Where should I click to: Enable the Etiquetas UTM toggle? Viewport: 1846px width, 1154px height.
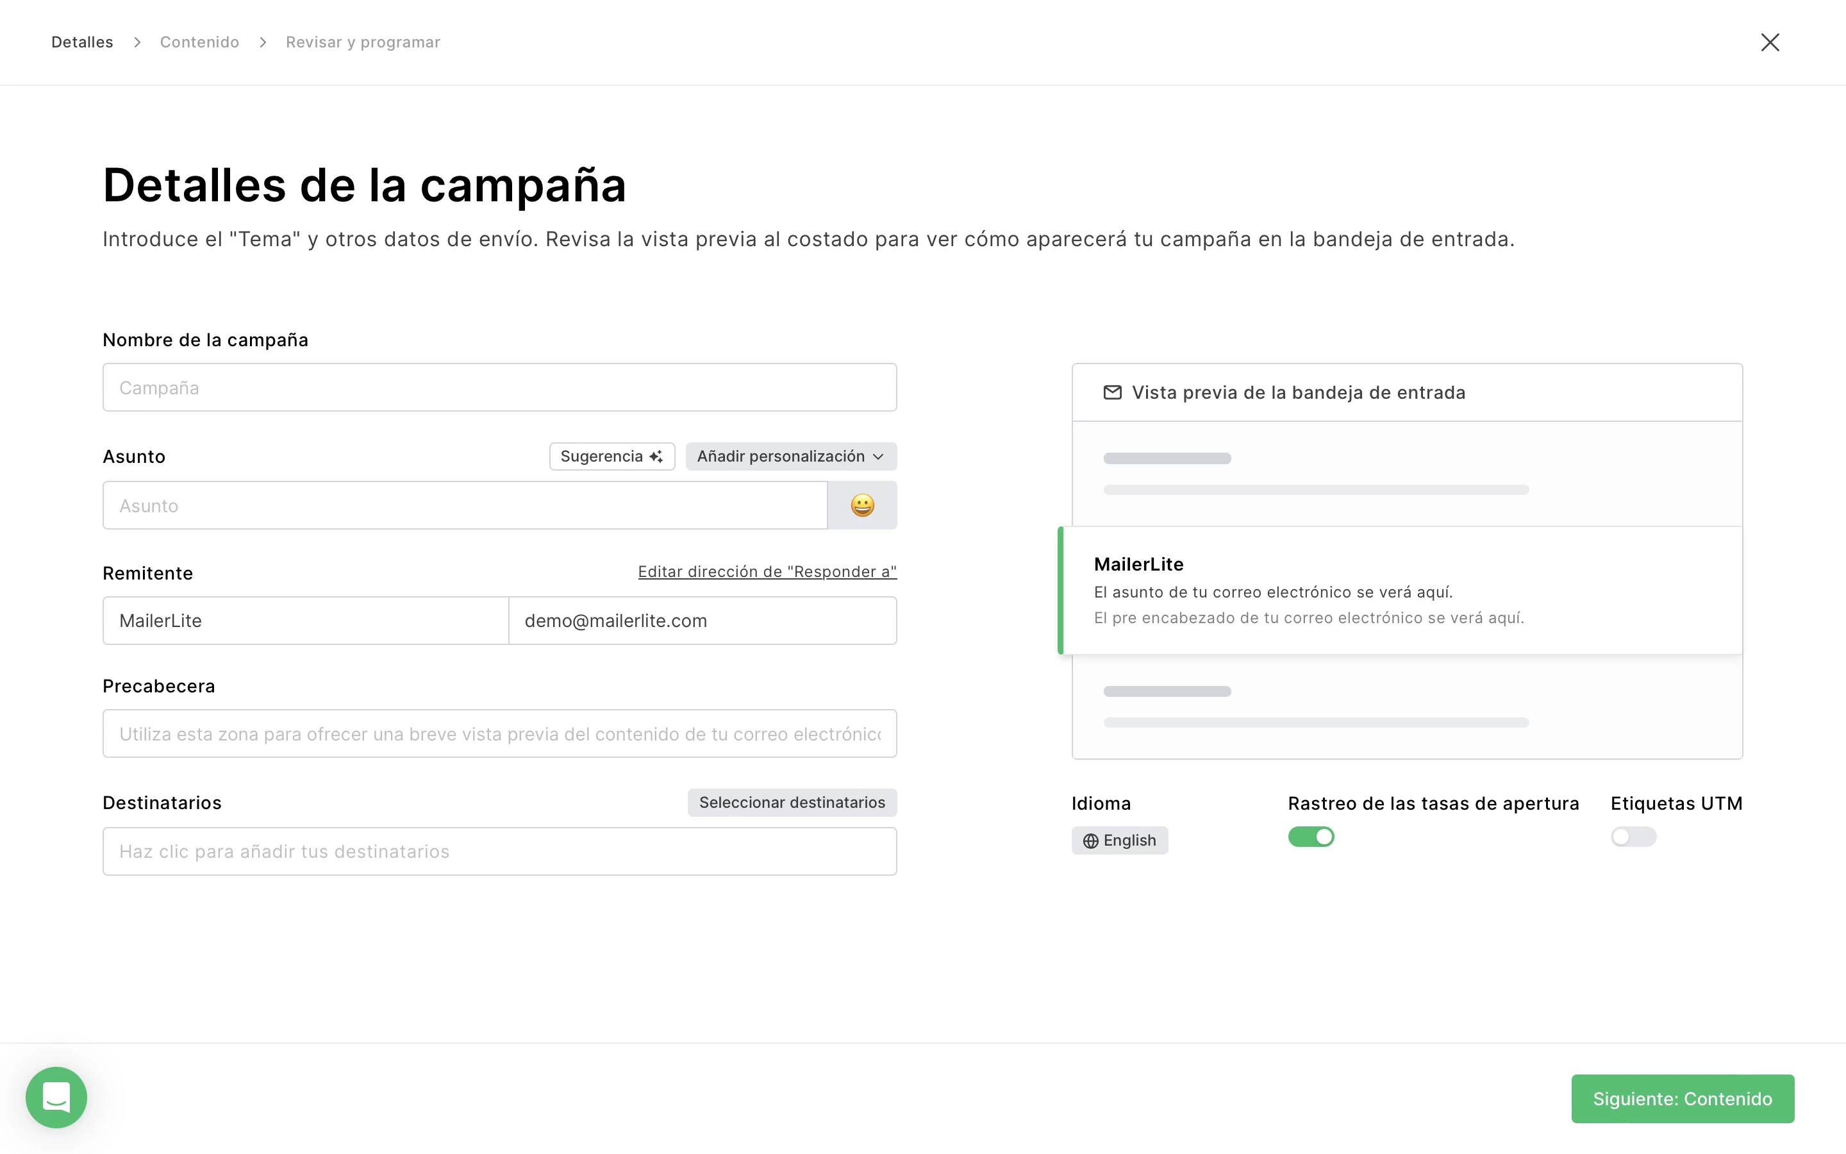1633,837
